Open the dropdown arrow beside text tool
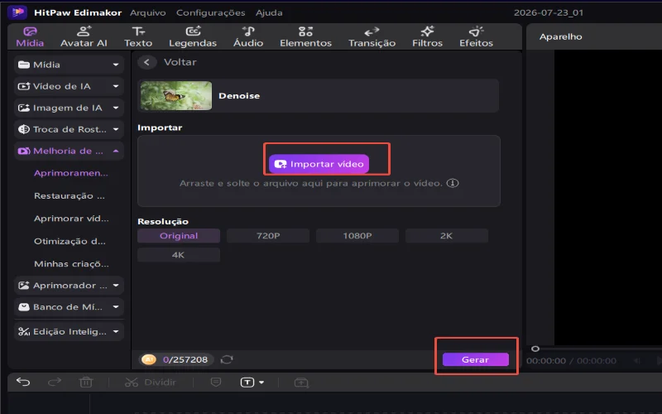The image size is (662, 414). [261, 383]
